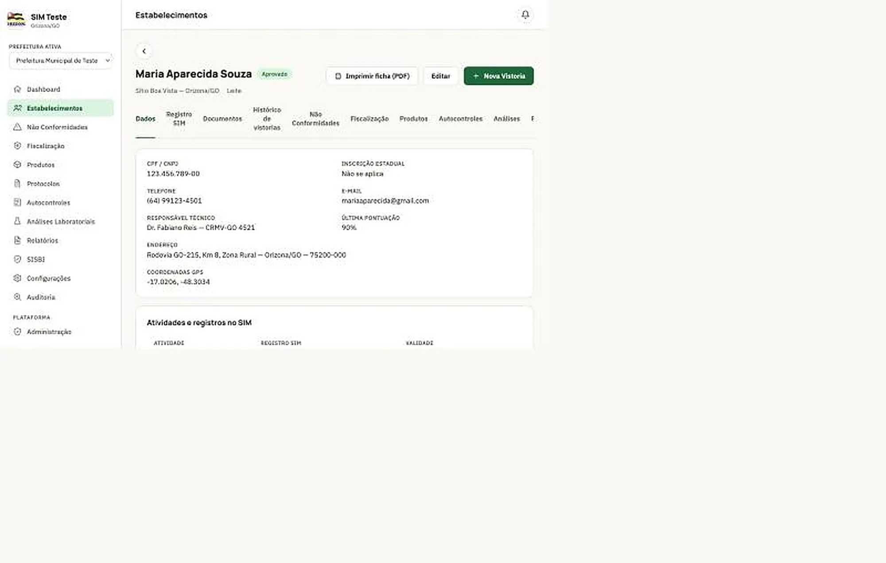886x563 pixels.
Task: Open the Autocontroles tab
Action: point(460,119)
